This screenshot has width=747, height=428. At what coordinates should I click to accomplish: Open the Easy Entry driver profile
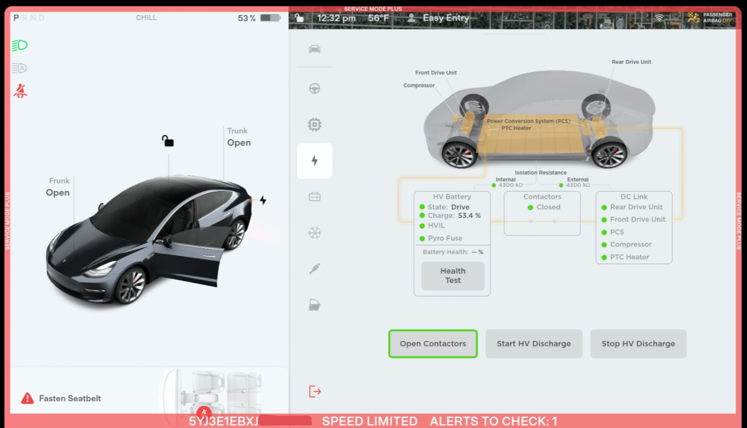(x=438, y=18)
